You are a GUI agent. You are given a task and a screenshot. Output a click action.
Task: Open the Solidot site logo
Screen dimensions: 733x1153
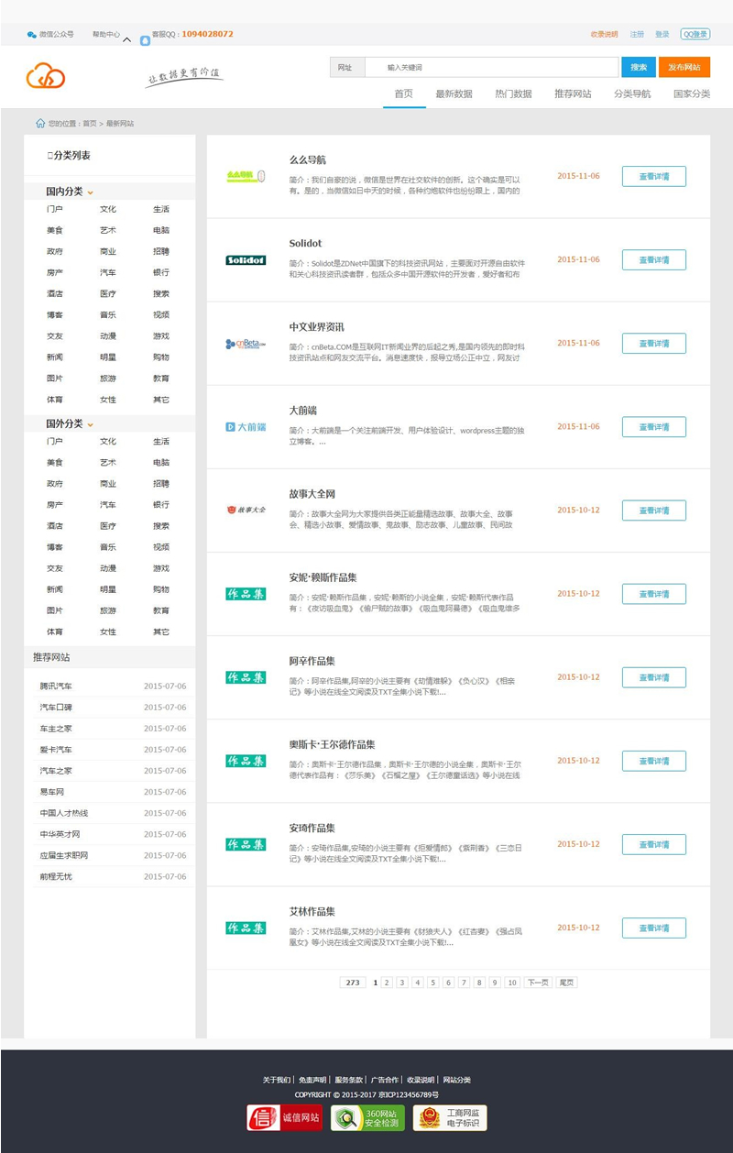(x=246, y=260)
